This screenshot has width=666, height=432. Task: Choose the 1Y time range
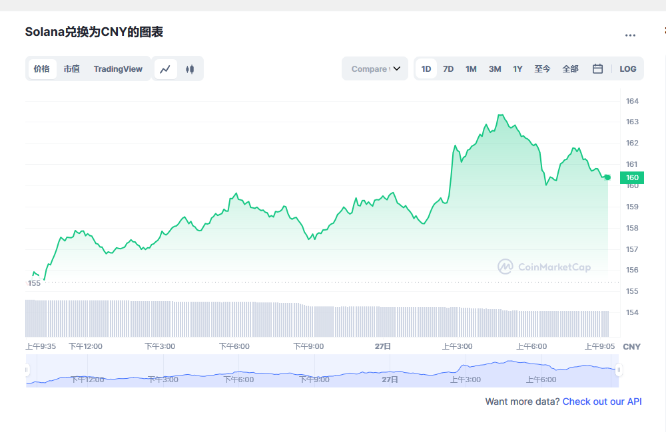[x=517, y=68]
